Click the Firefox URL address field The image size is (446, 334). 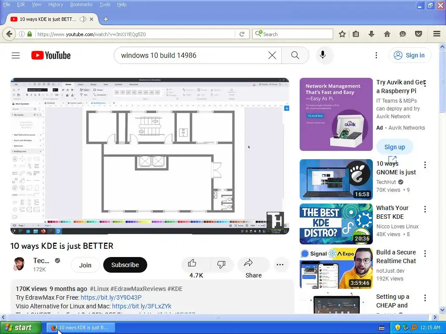pos(135,34)
